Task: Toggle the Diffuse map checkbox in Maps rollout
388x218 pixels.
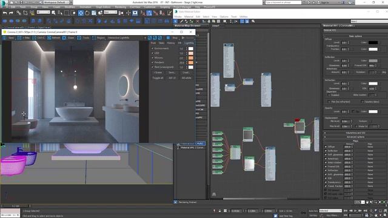Action: point(326,147)
